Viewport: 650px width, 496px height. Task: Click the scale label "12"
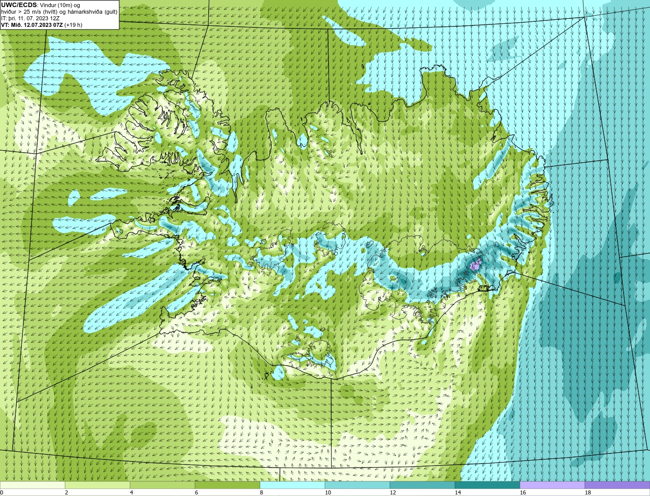[x=393, y=492]
